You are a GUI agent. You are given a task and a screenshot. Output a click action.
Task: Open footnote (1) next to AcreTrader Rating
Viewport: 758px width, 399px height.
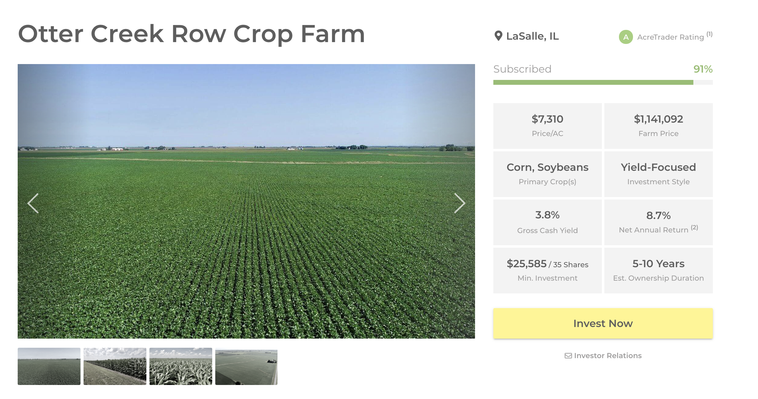tap(710, 34)
